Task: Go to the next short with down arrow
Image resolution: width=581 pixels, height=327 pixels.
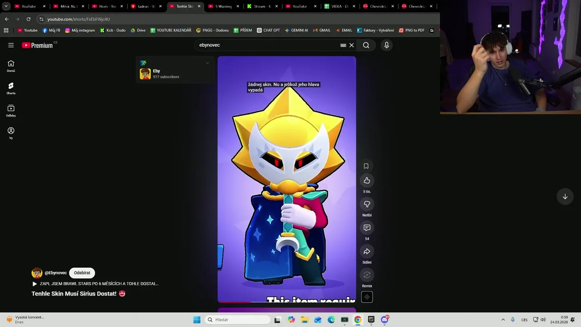Action: (x=565, y=197)
